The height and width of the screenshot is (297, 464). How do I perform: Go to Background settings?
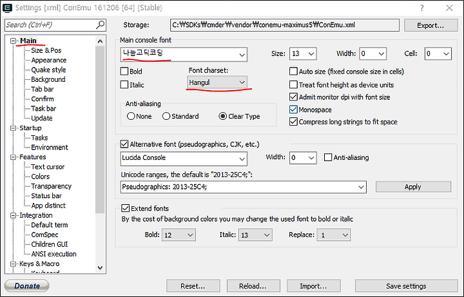tap(48, 79)
